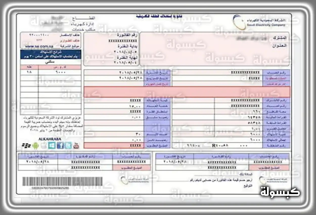This screenshot has height=215, width=316.
Task: Click the empty red highlighted banner row
Action: coord(187,92)
